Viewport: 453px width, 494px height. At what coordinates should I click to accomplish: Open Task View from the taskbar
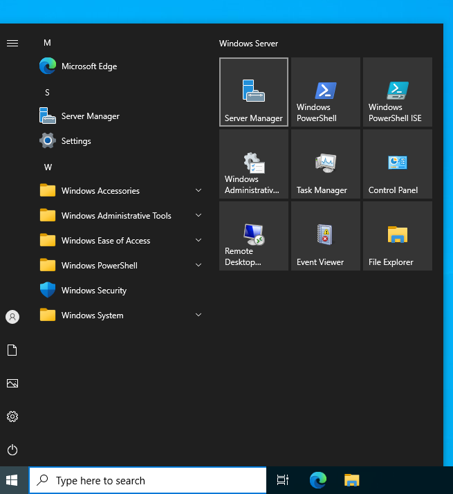point(283,480)
